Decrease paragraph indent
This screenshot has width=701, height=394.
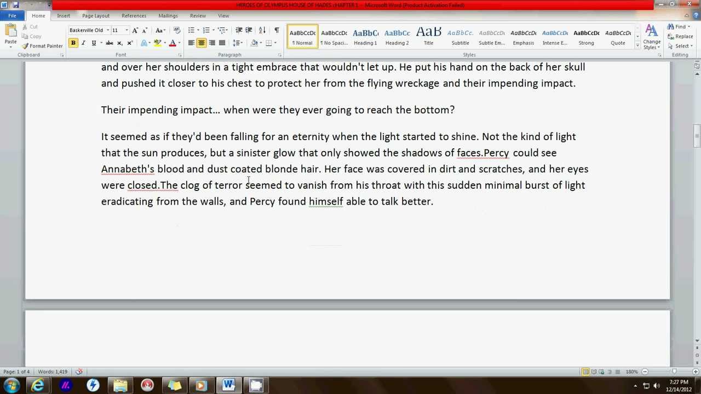click(239, 30)
